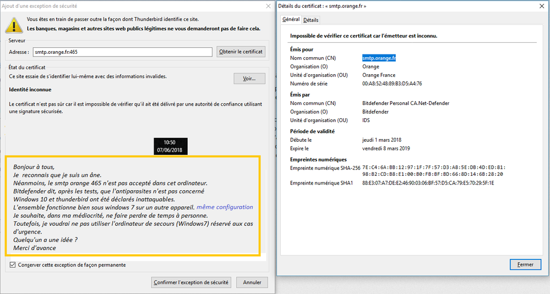Viewport: 550px width, 294px height.
Task: Close the security exception dialog
Action: (x=268, y=6)
